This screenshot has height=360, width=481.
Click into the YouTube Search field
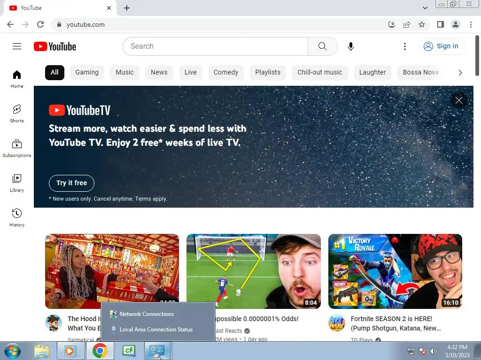coord(215,46)
